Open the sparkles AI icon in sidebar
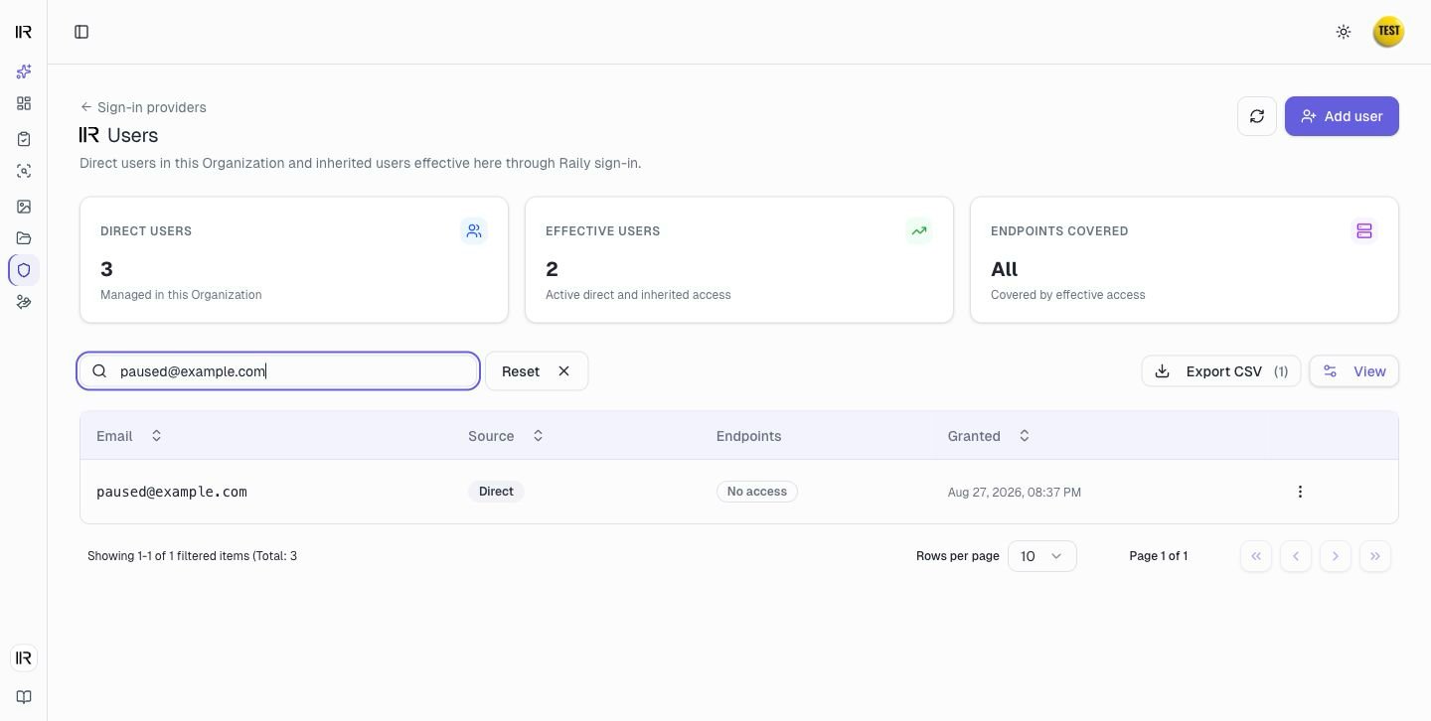The image size is (1431, 721). click(x=24, y=72)
